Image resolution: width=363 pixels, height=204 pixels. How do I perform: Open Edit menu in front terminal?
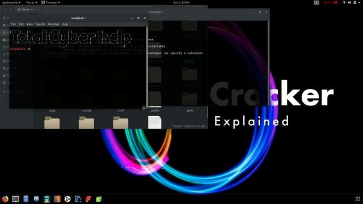tap(21, 24)
